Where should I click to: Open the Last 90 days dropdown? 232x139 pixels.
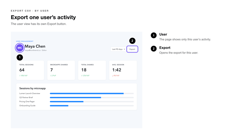click(x=118, y=49)
